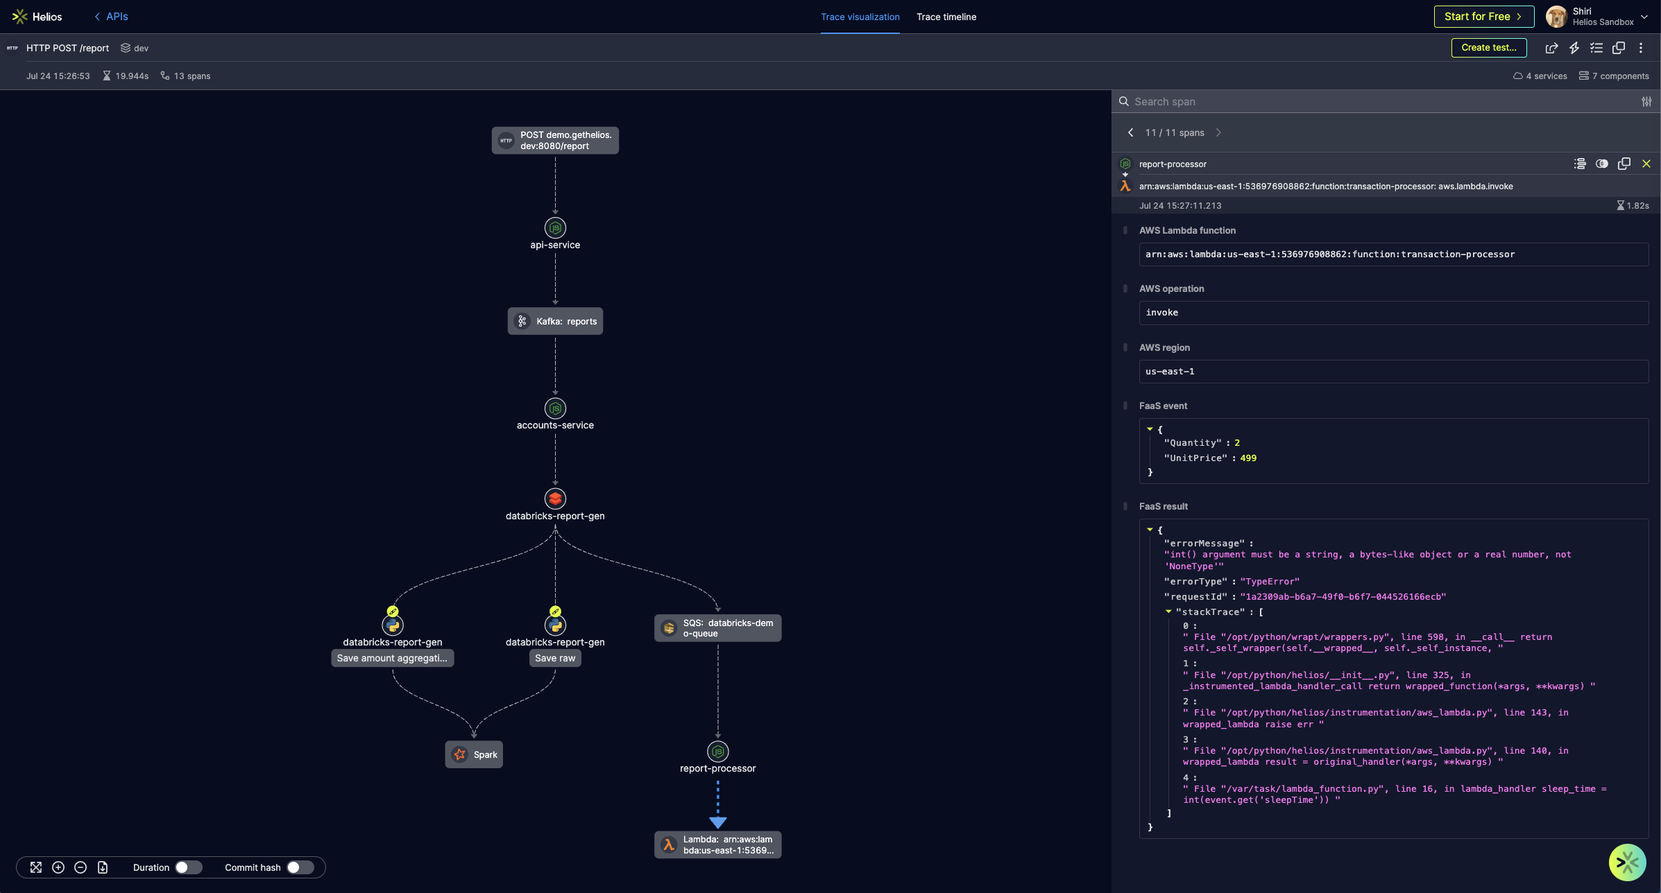Enable the Commit hash toggle
Screen dimensions: 1661x893
click(x=300, y=867)
